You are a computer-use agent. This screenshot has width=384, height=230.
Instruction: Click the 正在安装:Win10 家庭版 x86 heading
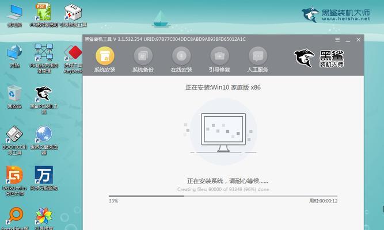pos(223,87)
